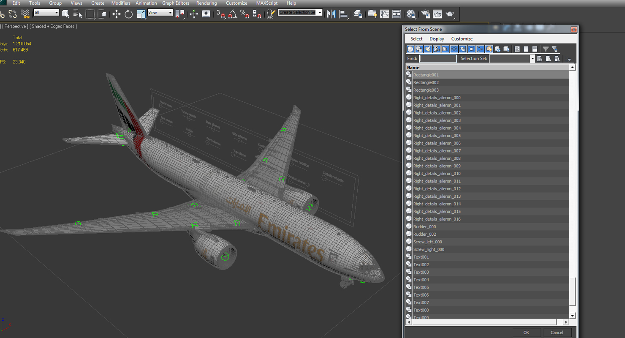Image resolution: width=625 pixels, height=338 pixels.
Task: Click Select Invert icon in dialog
Action: click(x=535, y=49)
